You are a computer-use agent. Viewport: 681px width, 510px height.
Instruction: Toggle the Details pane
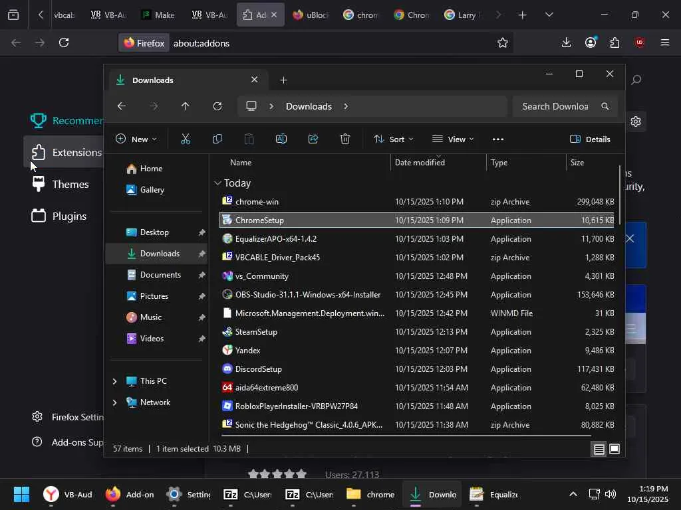[590, 139]
